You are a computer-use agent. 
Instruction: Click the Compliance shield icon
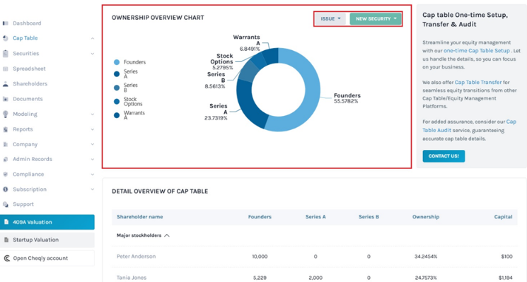point(6,175)
